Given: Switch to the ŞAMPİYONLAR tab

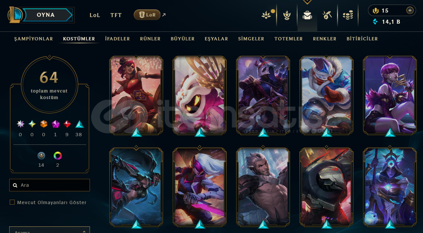Looking at the screenshot, I should click(x=34, y=39).
